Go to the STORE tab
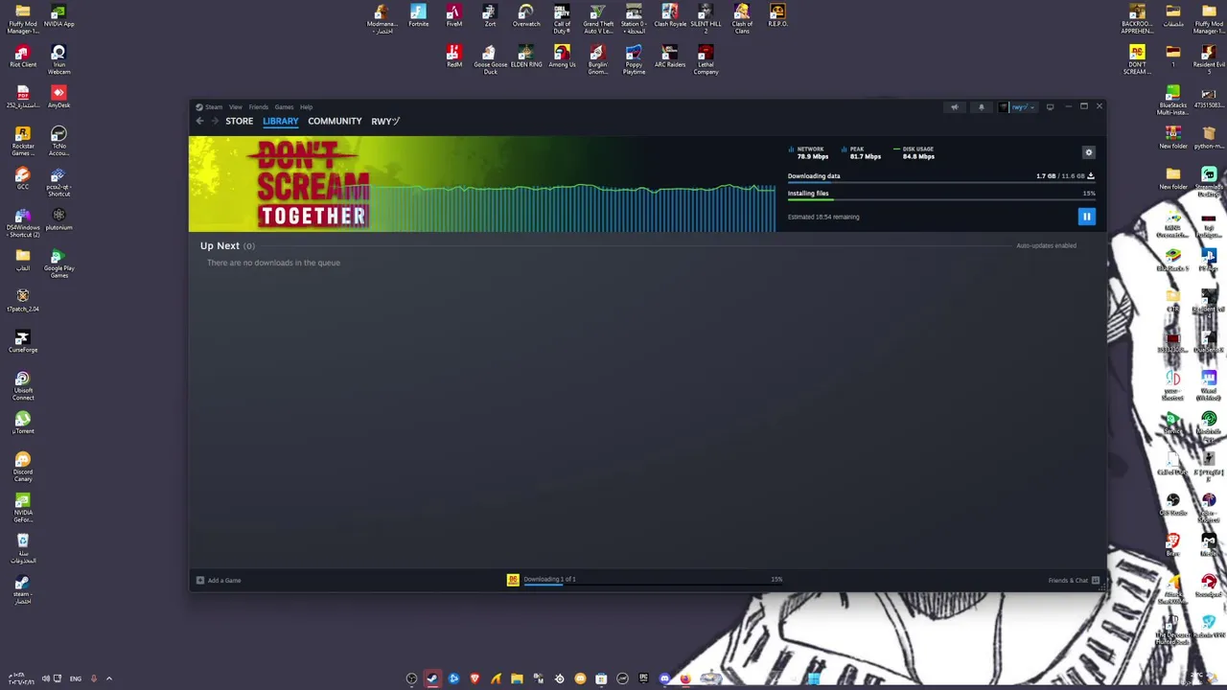Image resolution: width=1227 pixels, height=690 pixels. (239, 122)
